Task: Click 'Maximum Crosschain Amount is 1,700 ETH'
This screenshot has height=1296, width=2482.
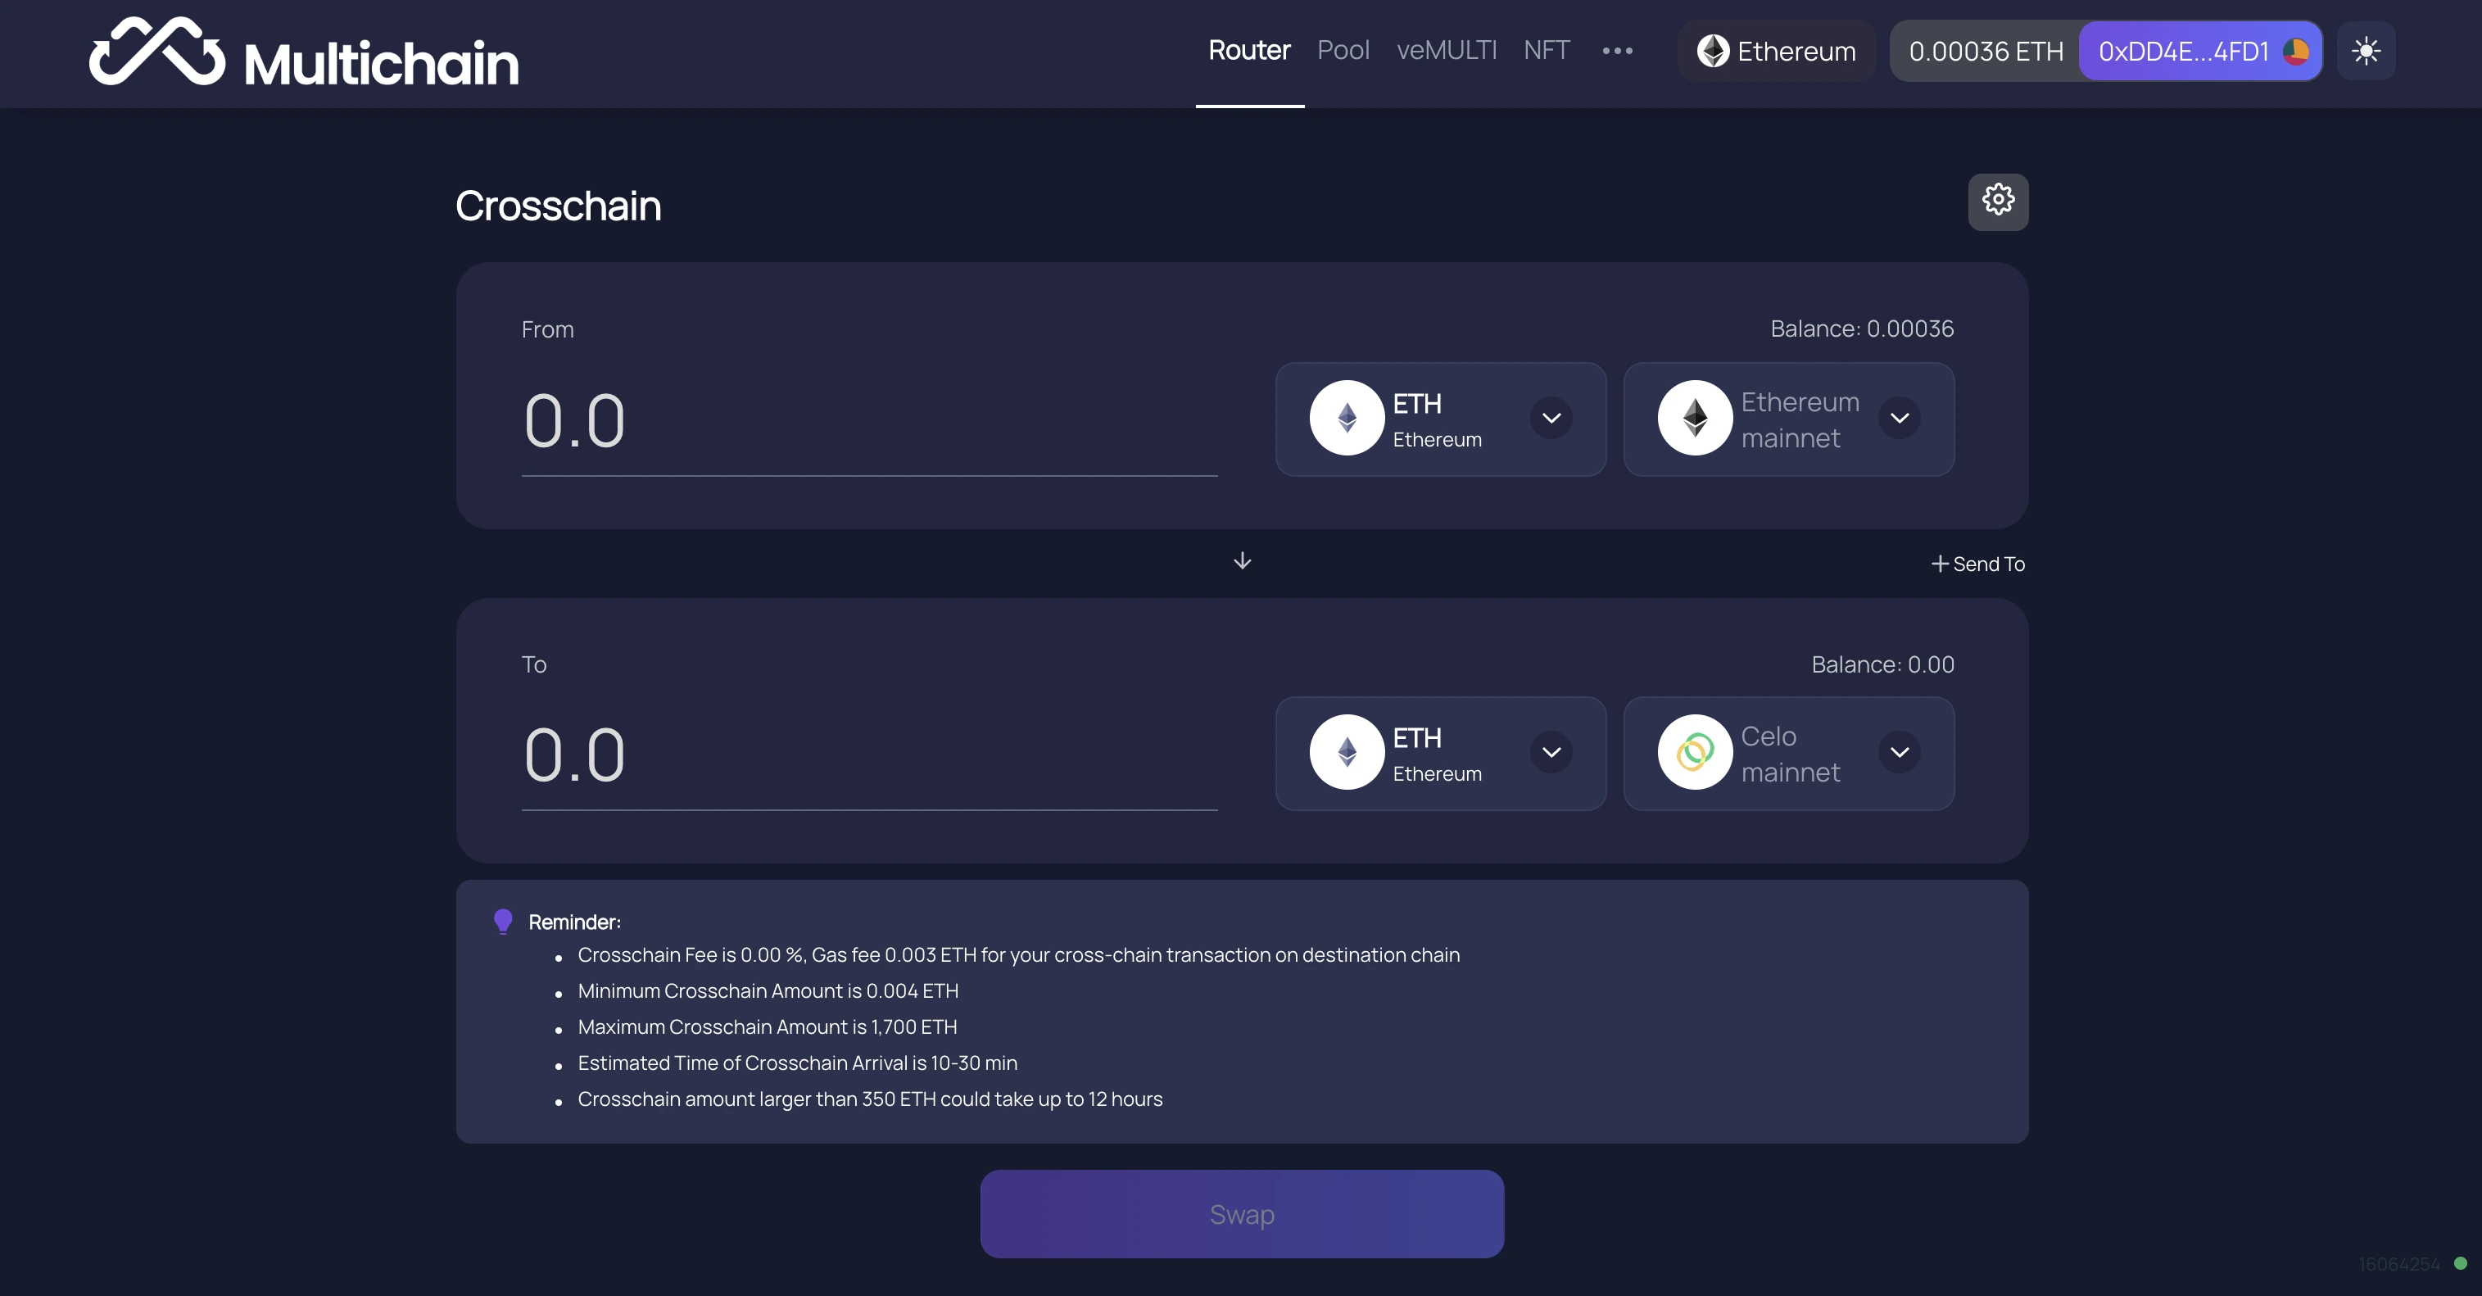Action: (x=767, y=1026)
